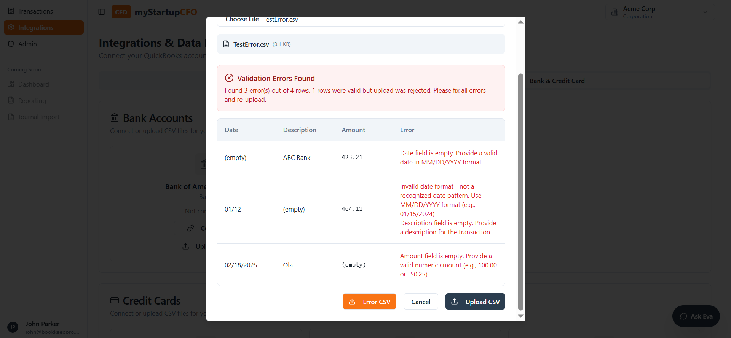Click the modal's vertical scrollbar thumb
Image resolution: width=731 pixels, height=338 pixels.
pyautogui.click(x=520, y=190)
